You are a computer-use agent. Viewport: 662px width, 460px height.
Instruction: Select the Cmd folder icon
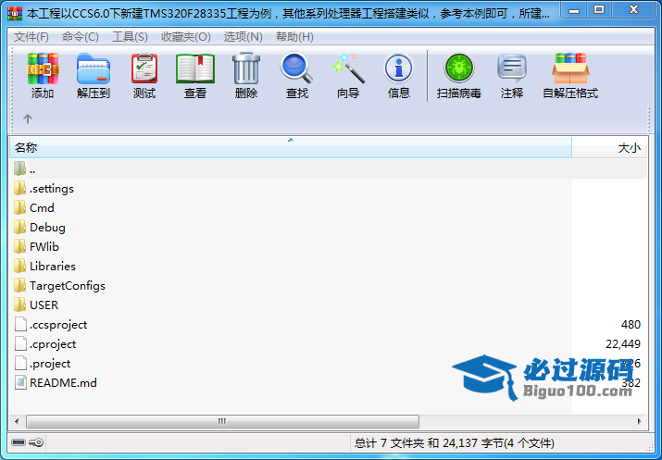tap(19, 207)
